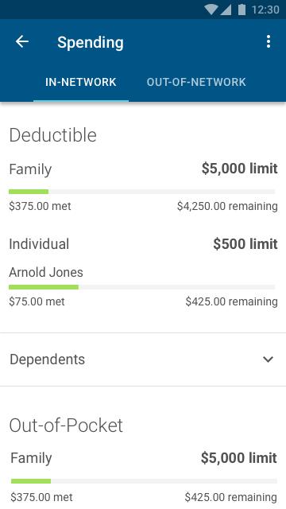Select the Arnold Jones name

pyautogui.click(x=46, y=272)
